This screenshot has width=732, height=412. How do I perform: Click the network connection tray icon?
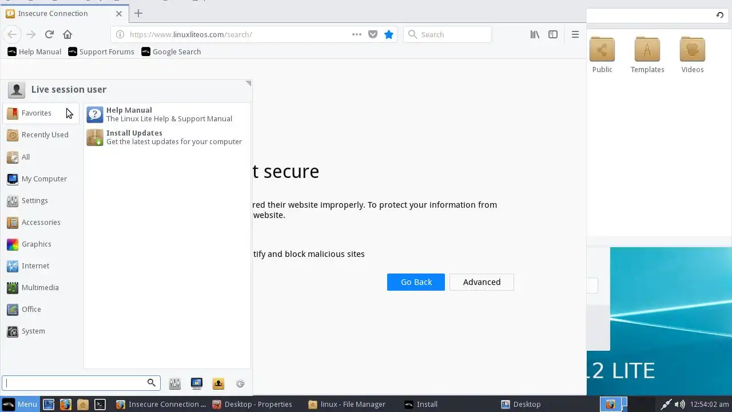pyautogui.click(x=666, y=404)
